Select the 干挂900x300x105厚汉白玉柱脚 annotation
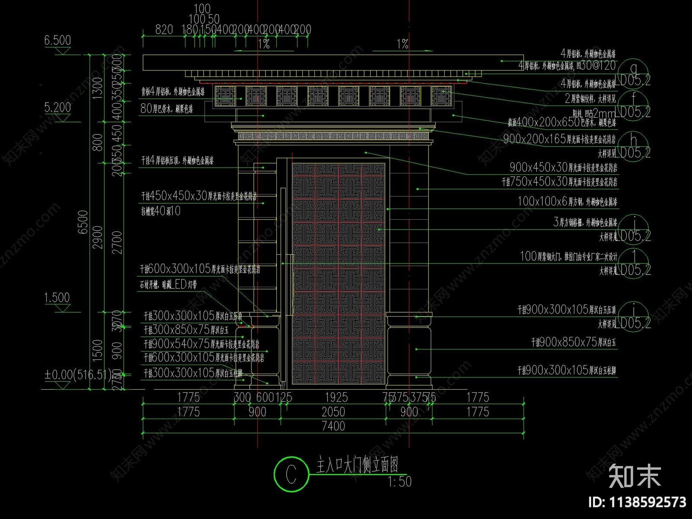This screenshot has width=692, height=519. pyautogui.click(x=567, y=370)
